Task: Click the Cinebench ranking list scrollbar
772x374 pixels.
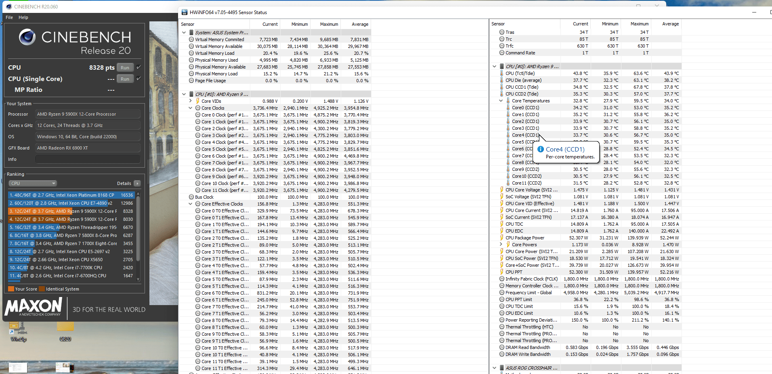Action: click(x=138, y=237)
